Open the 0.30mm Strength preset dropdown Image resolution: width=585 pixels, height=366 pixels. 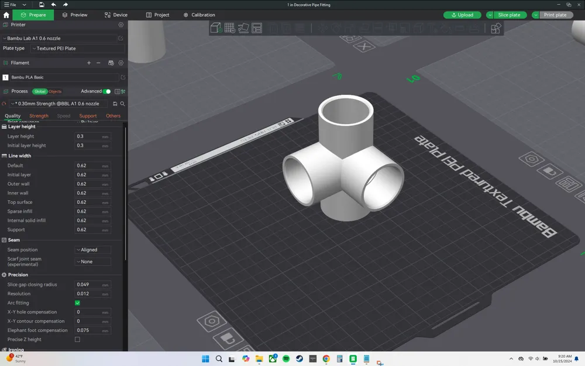point(58,104)
